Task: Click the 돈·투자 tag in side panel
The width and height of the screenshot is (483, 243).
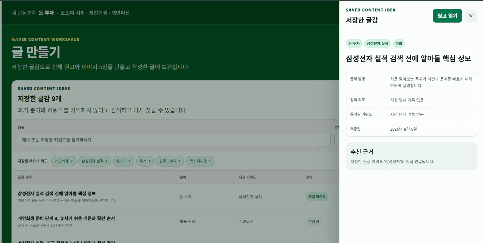Action: 354,43
